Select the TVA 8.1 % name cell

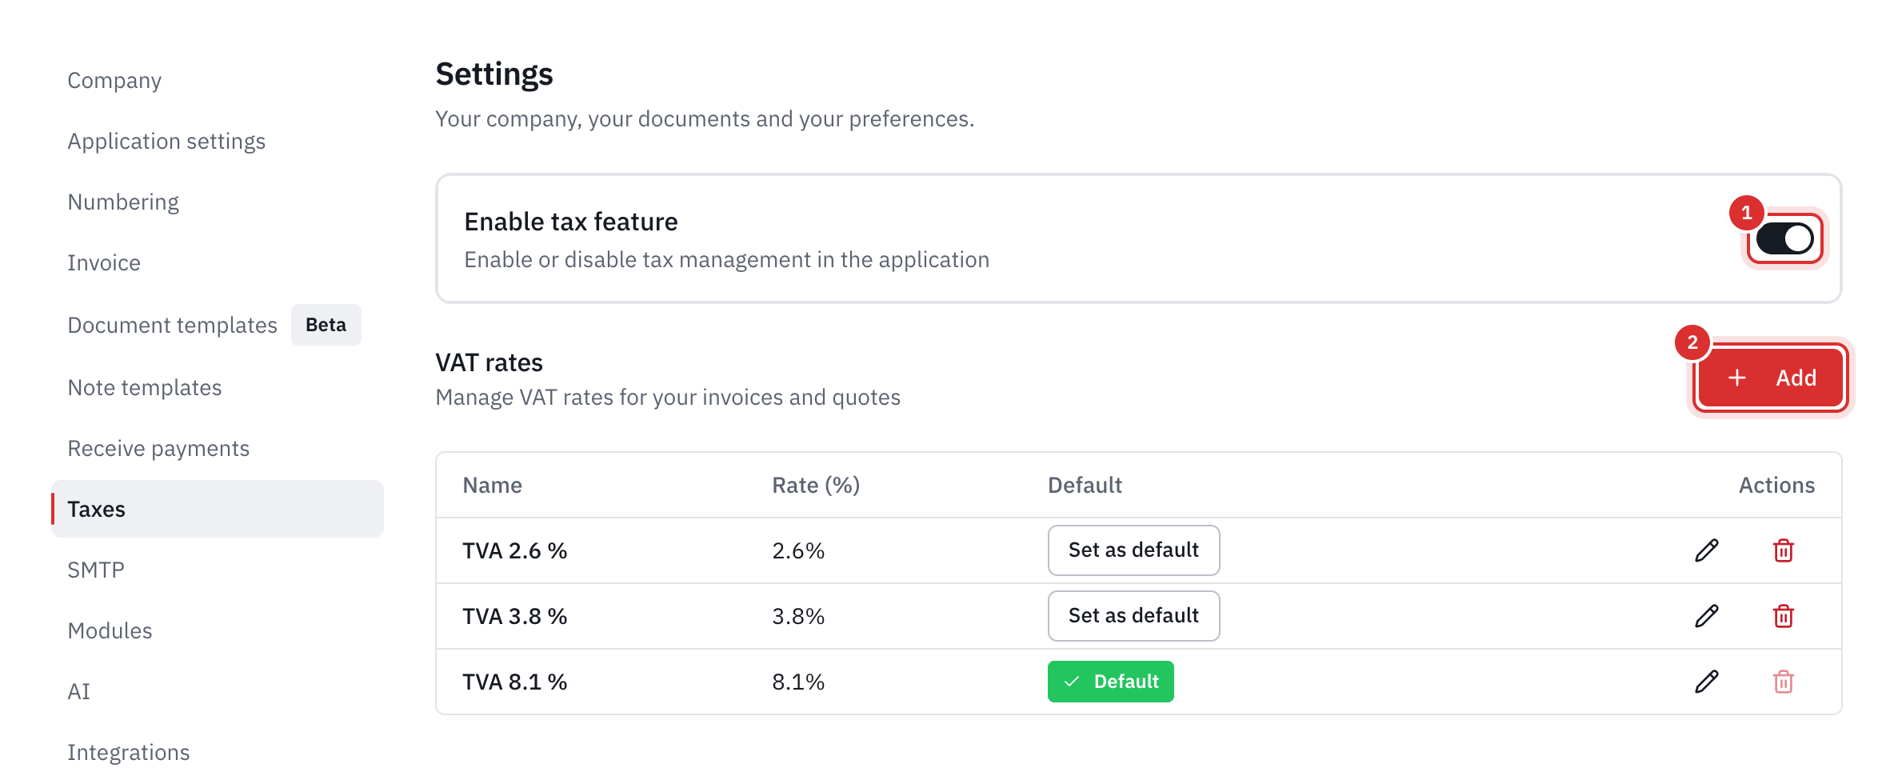pos(515,682)
